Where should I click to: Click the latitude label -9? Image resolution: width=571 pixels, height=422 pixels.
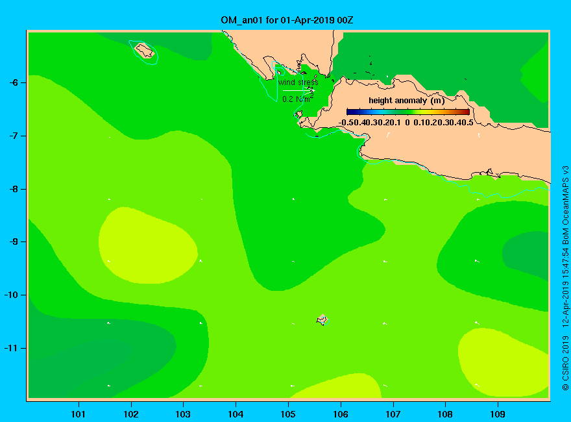pos(14,242)
